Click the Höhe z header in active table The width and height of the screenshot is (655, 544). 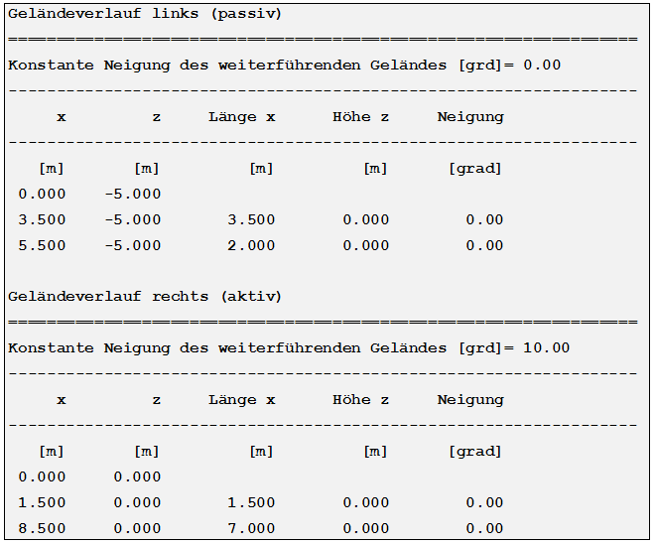[360, 400]
